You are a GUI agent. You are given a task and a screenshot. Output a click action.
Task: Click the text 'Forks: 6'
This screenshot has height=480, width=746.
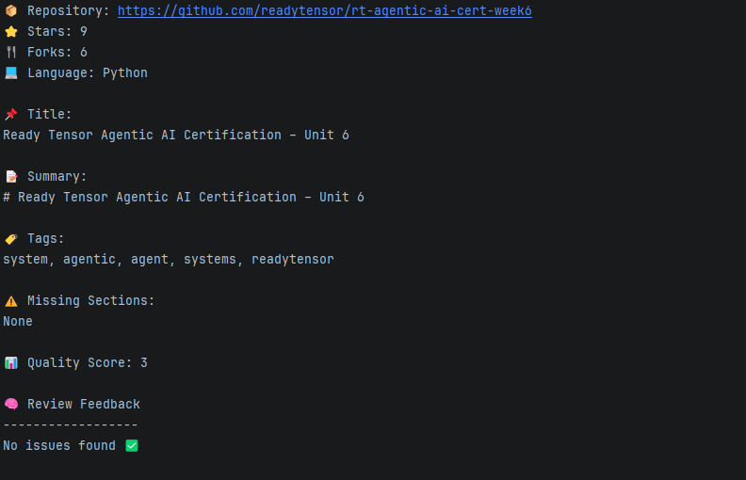[57, 52]
